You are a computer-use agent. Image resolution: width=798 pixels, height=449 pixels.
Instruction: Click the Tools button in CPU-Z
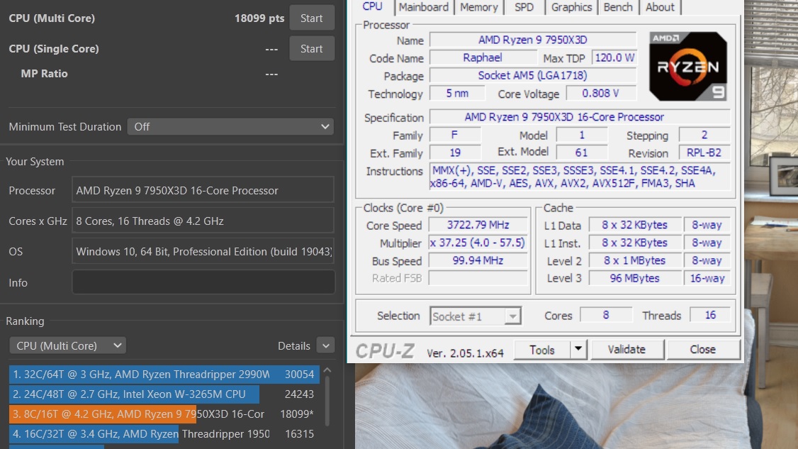[x=541, y=350]
